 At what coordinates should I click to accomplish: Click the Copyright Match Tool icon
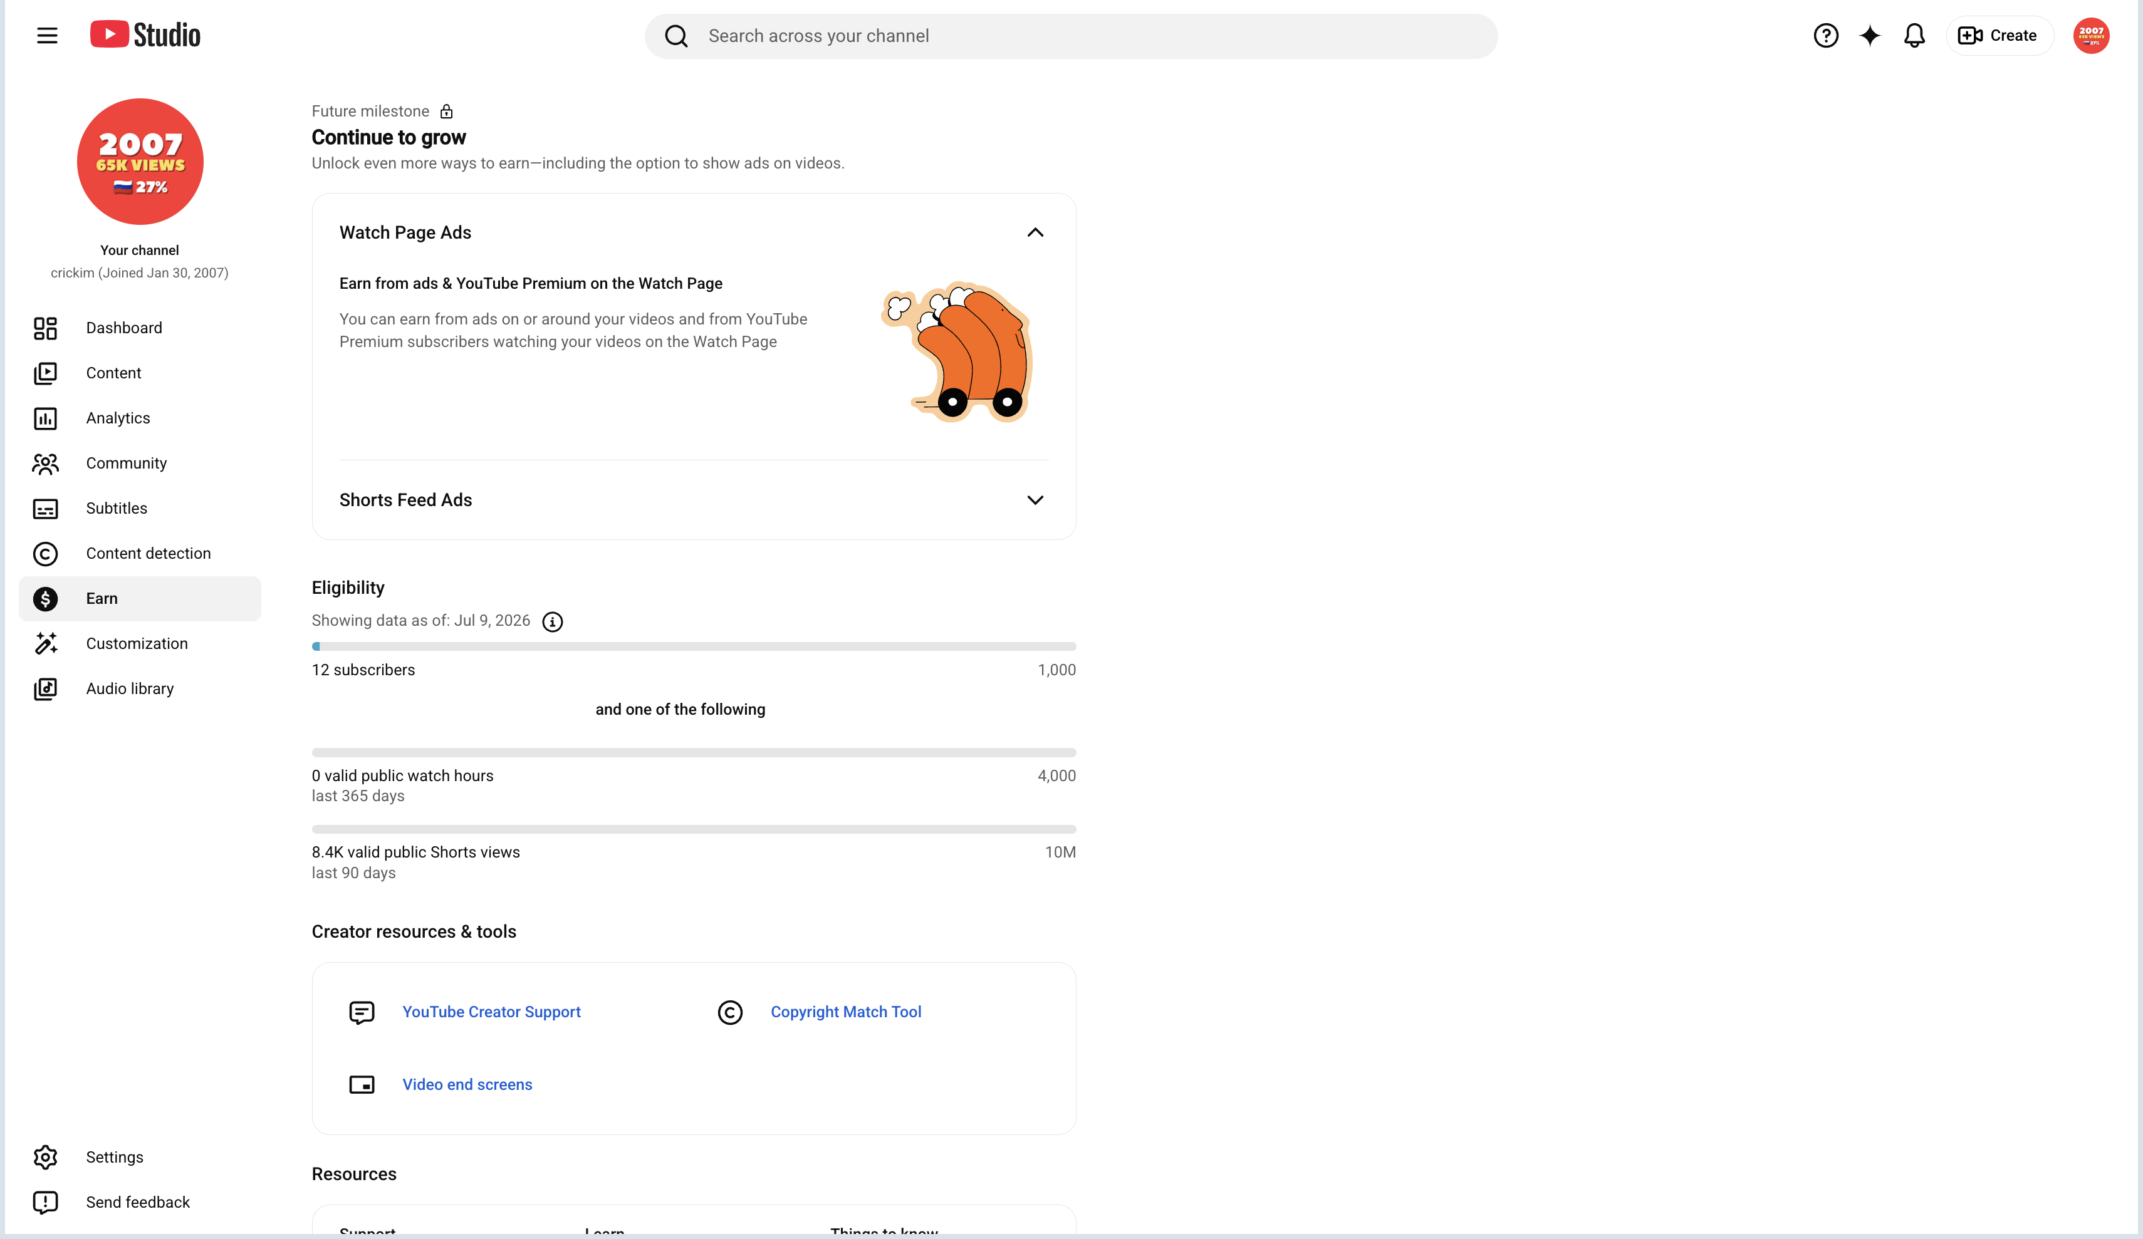pyautogui.click(x=729, y=1012)
